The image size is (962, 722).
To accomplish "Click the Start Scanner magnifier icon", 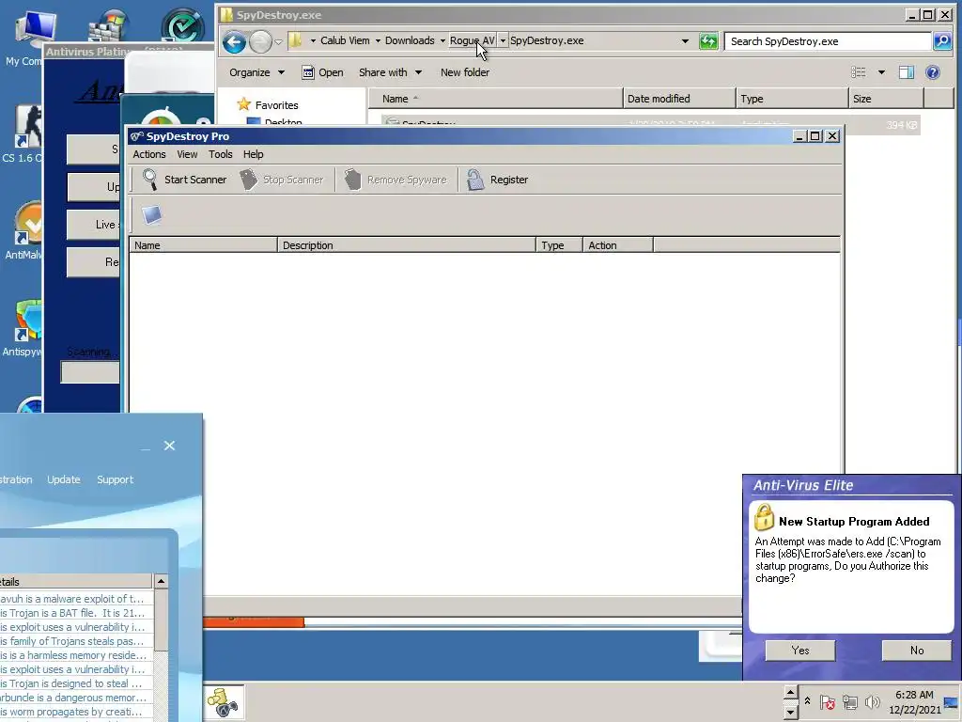I will click(x=149, y=180).
